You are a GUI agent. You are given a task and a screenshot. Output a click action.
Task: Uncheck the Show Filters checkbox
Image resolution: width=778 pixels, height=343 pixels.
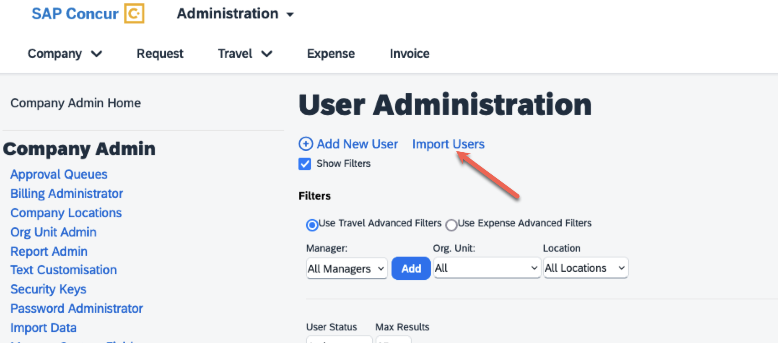(x=305, y=164)
